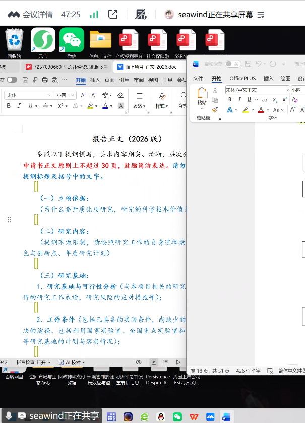Click the red font color button in Word
Image resolution: width=305 pixels, height=423 pixels.
pos(261,110)
